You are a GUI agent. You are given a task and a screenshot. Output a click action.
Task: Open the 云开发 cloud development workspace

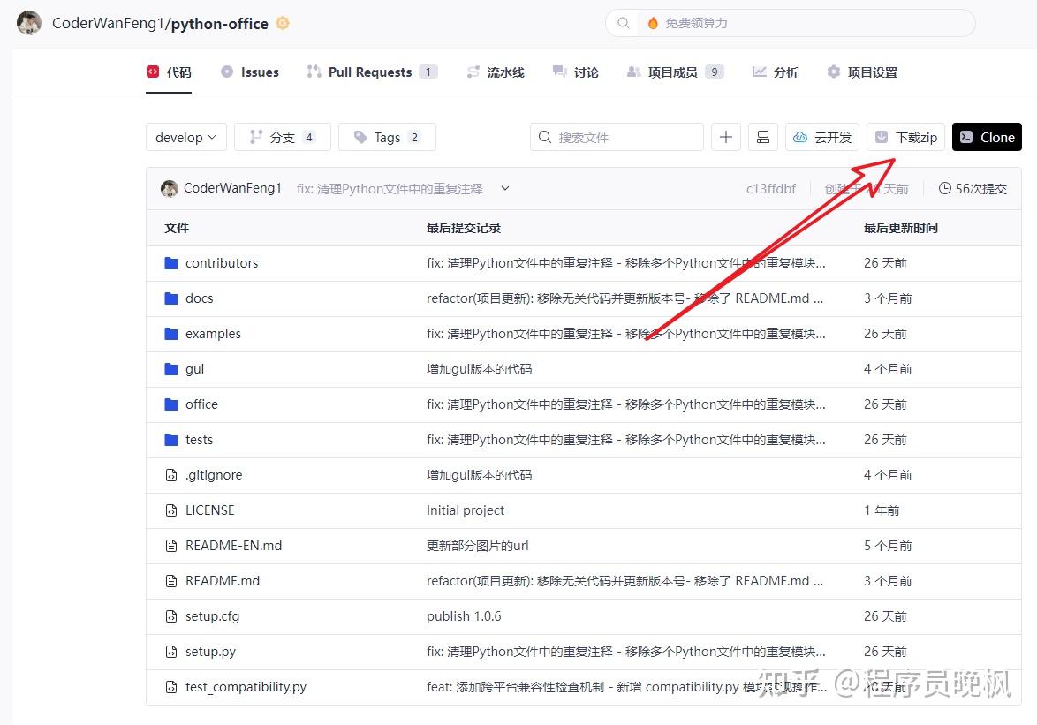tap(821, 137)
